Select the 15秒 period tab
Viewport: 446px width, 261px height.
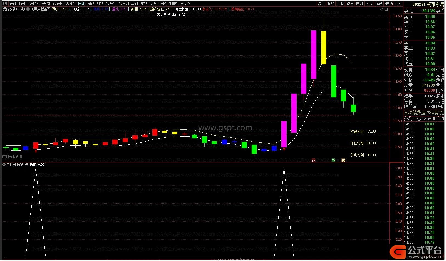pyautogui.click(x=162, y=4)
